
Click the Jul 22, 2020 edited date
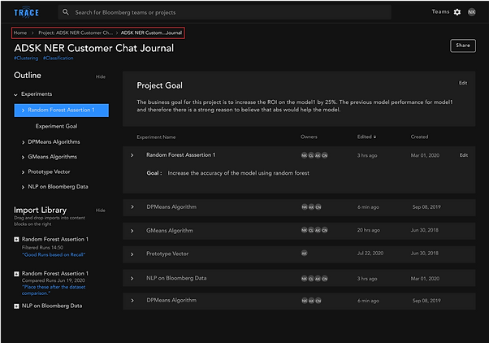(370, 254)
